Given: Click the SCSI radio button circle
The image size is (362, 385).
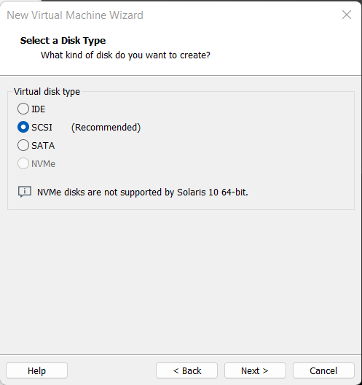Looking at the screenshot, I should tap(23, 127).
